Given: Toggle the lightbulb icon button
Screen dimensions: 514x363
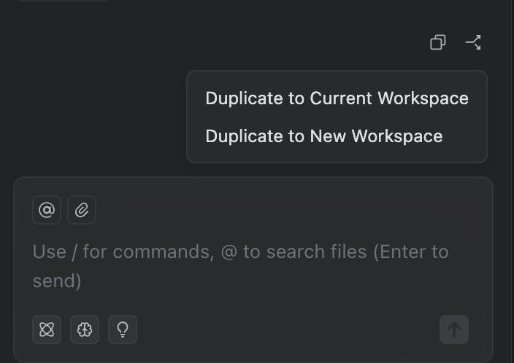Looking at the screenshot, I should [x=123, y=329].
